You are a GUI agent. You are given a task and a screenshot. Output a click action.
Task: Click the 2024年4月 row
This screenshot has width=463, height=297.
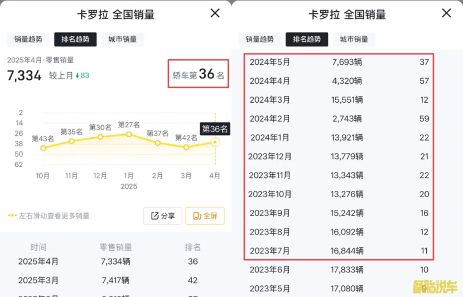point(339,81)
